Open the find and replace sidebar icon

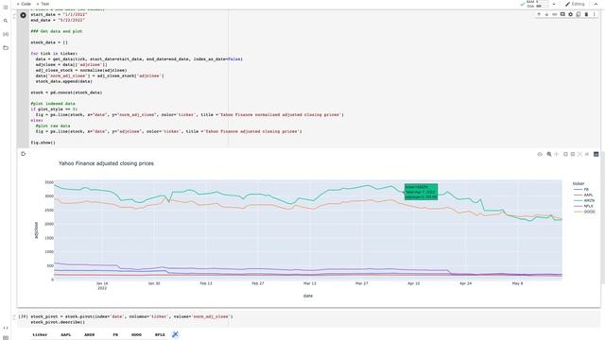coord(6,21)
